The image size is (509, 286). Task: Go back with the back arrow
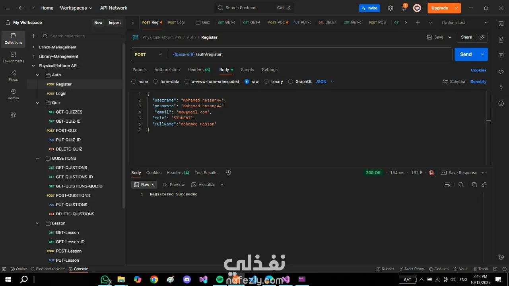tap(21, 8)
